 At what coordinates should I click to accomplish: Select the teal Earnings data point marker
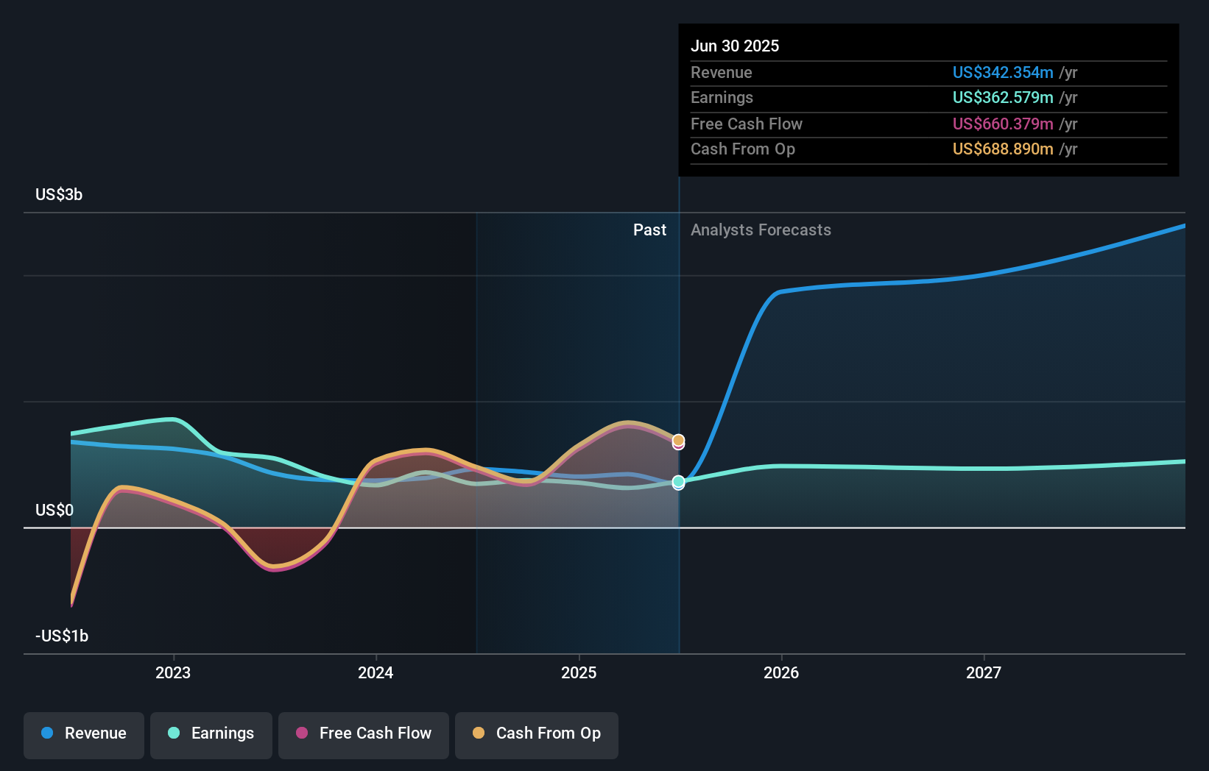[x=678, y=482]
